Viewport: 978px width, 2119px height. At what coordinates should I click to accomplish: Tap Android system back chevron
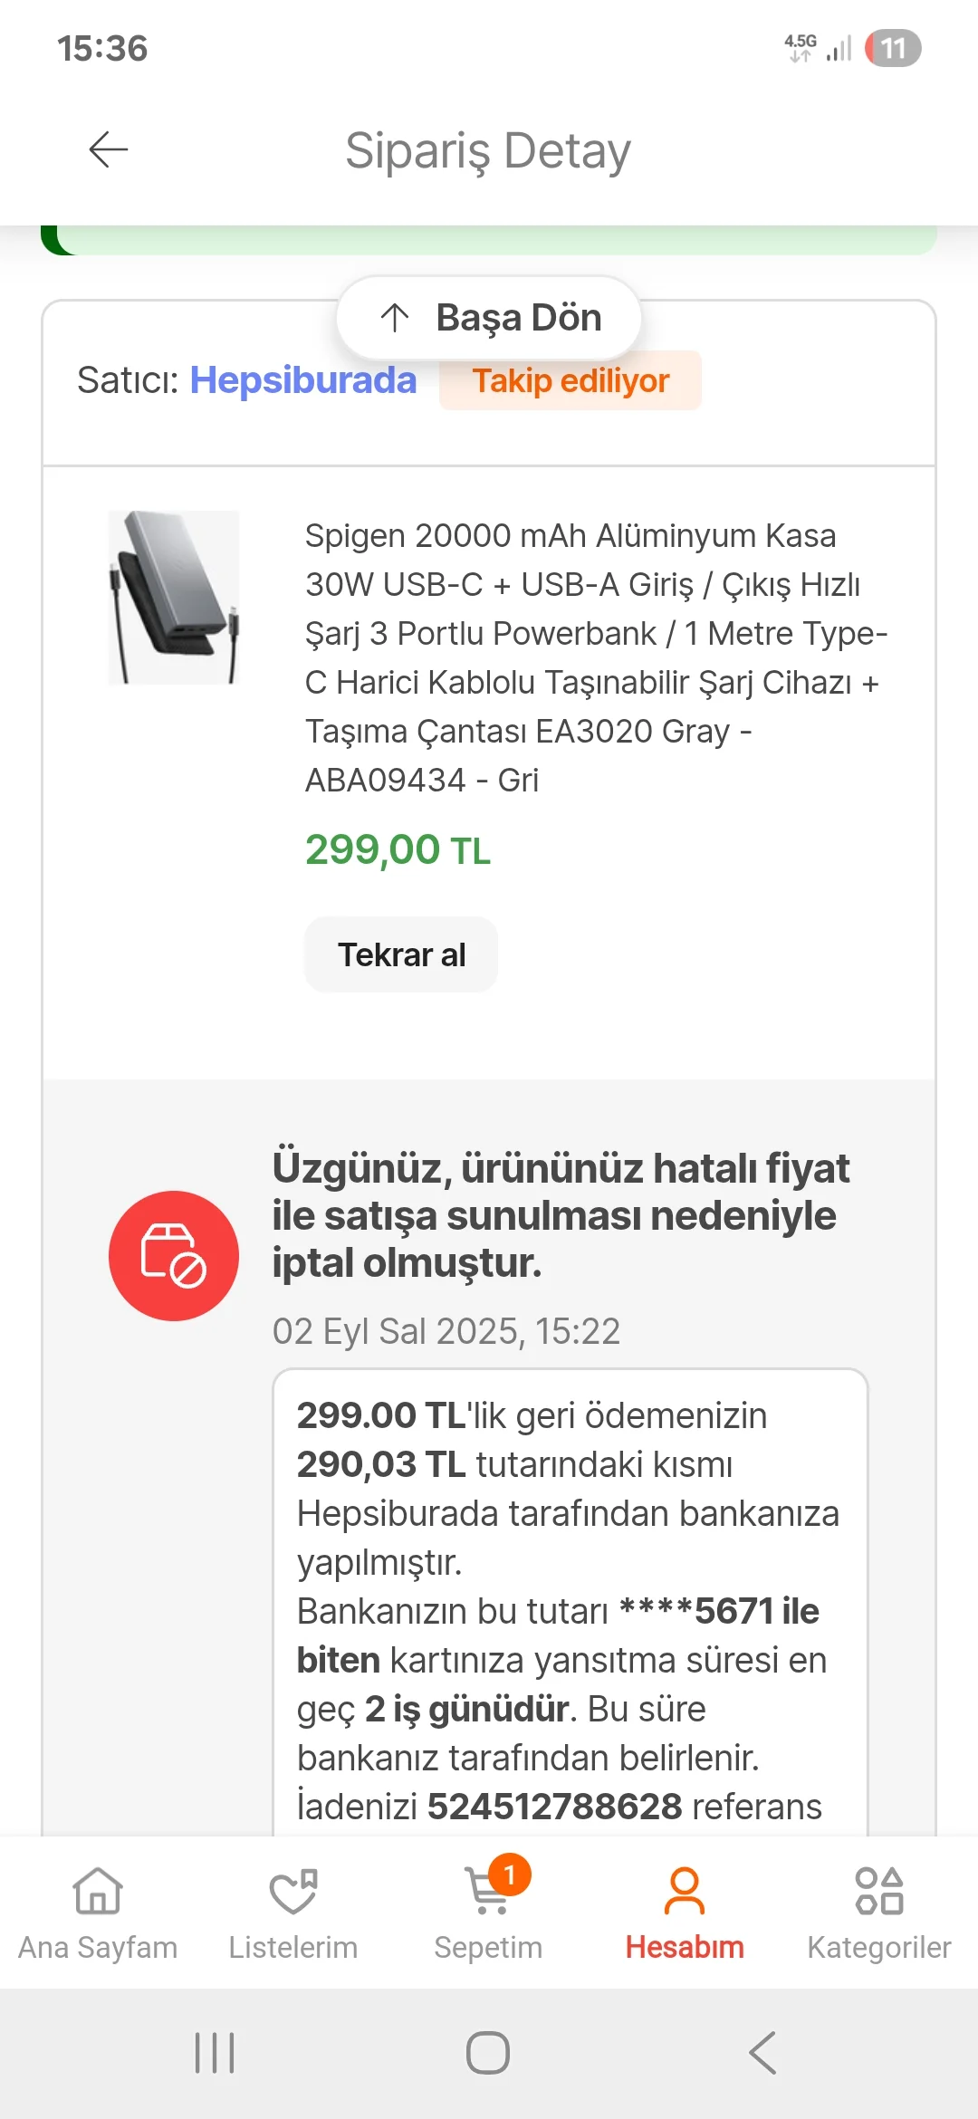click(763, 2053)
